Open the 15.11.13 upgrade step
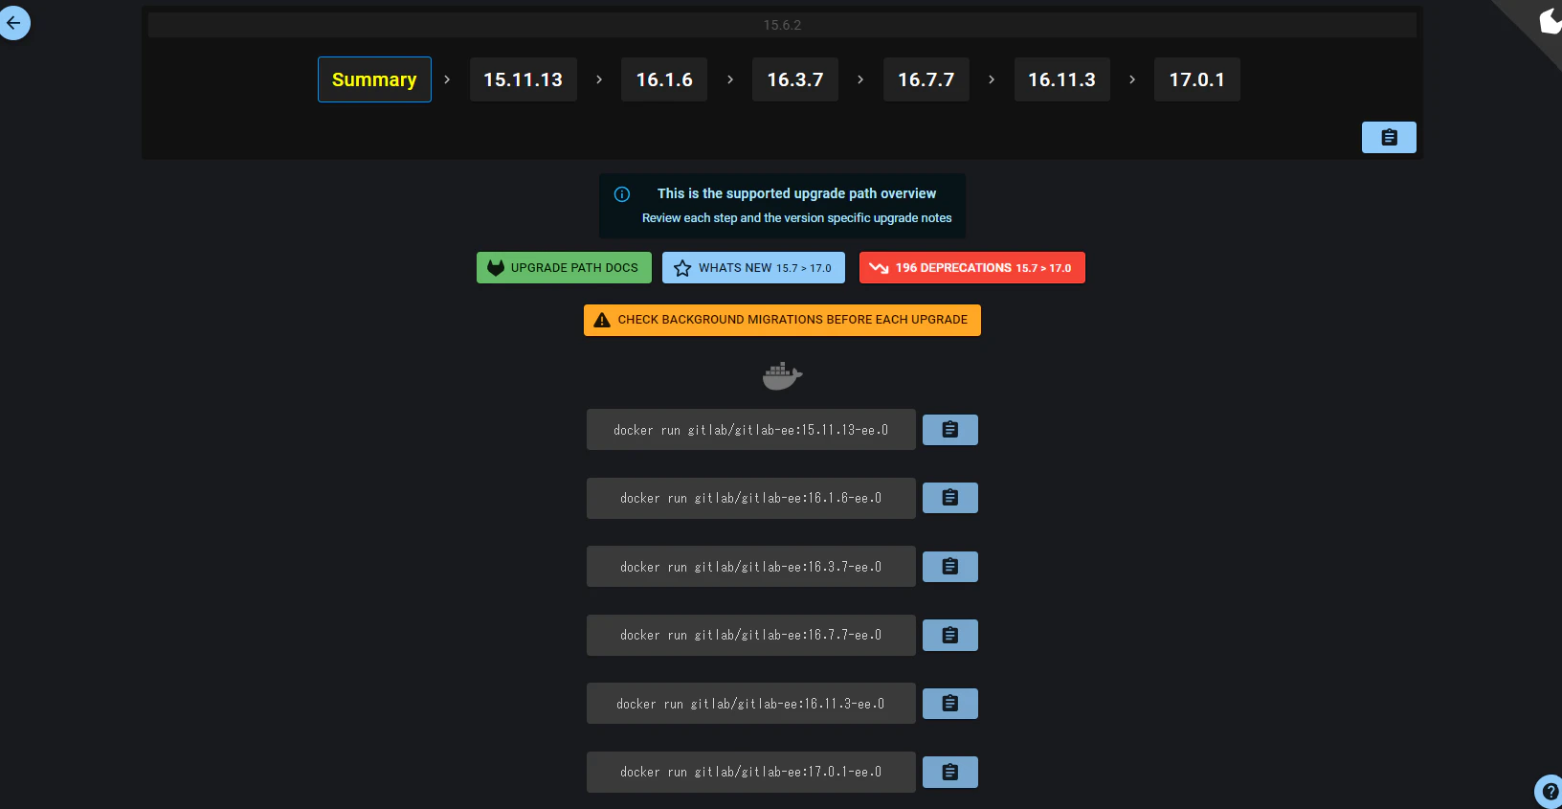 (524, 79)
